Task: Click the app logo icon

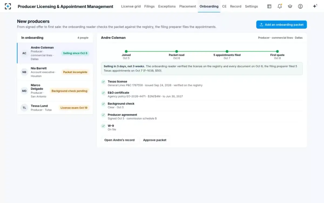Action: coord(8,6)
